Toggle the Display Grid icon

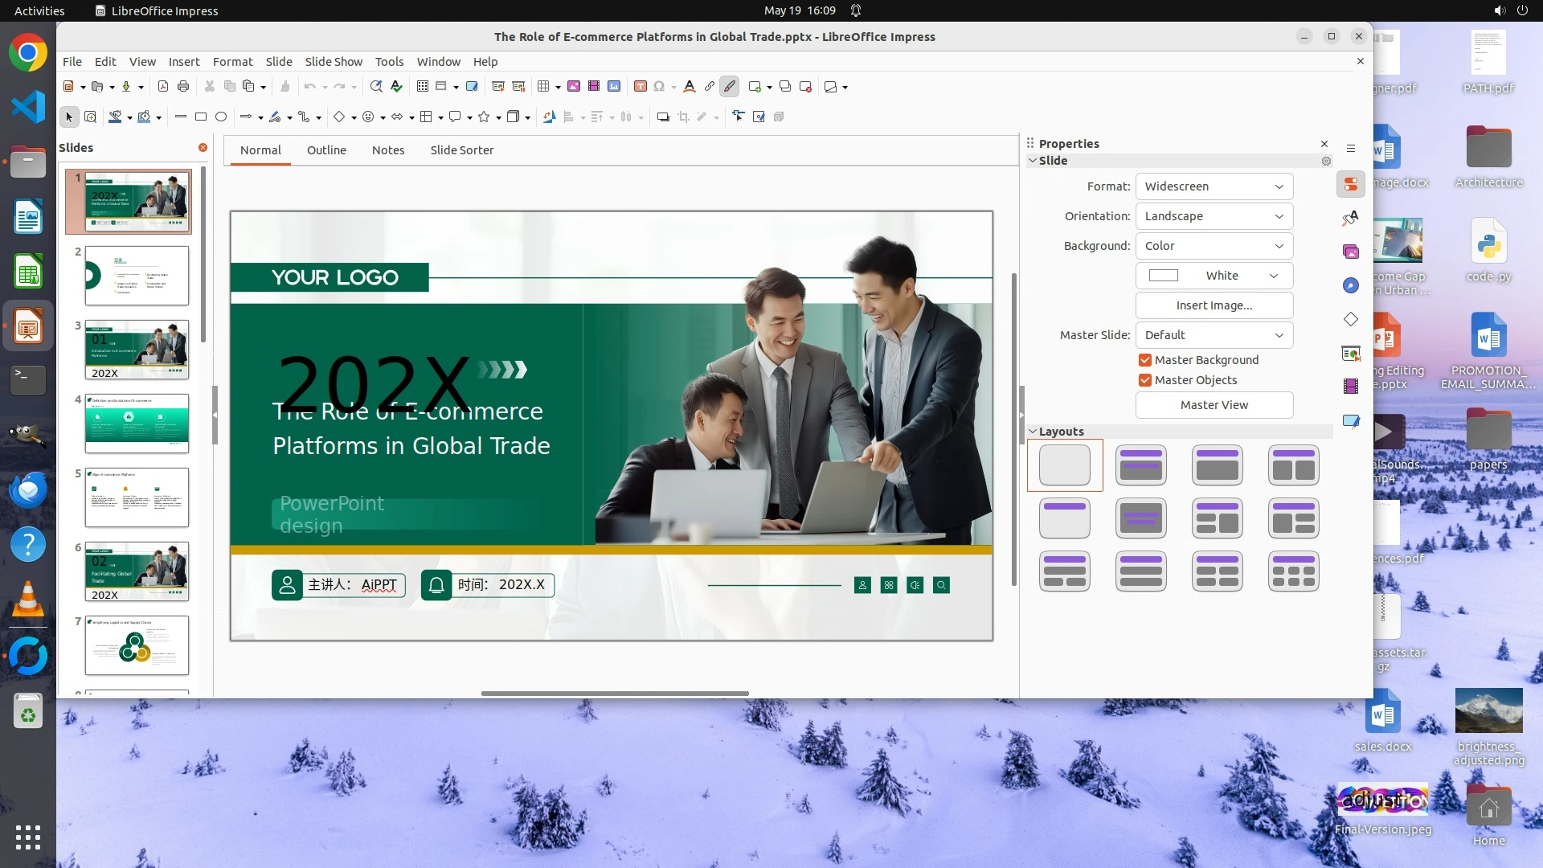point(423,87)
